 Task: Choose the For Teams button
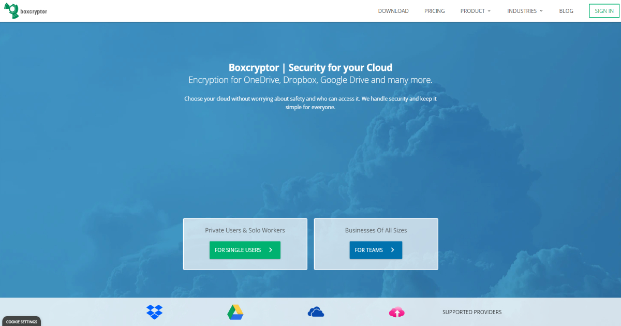point(376,250)
